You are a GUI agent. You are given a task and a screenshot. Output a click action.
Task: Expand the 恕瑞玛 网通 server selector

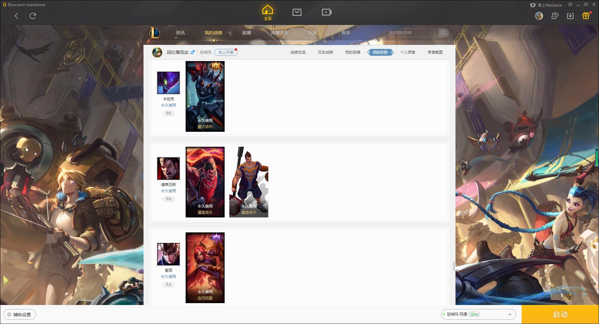(x=478, y=314)
